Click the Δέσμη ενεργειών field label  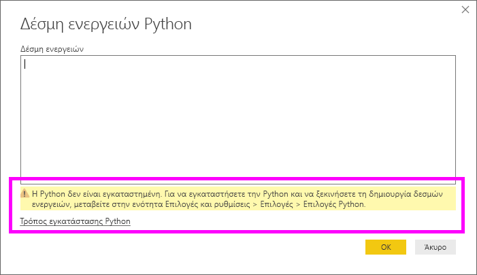coord(52,49)
